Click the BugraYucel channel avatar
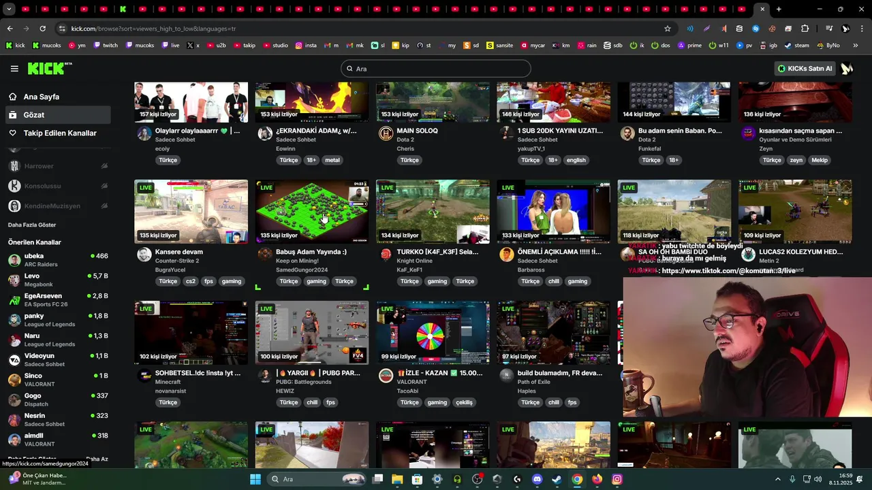This screenshot has height=490, width=872. point(144,255)
